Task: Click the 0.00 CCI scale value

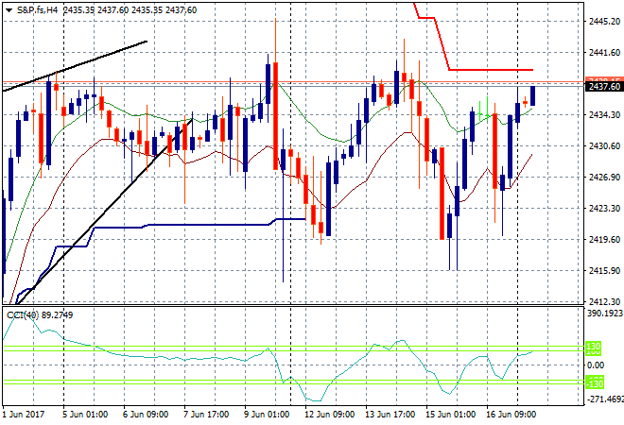Action: pyautogui.click(x=596, y=365)
